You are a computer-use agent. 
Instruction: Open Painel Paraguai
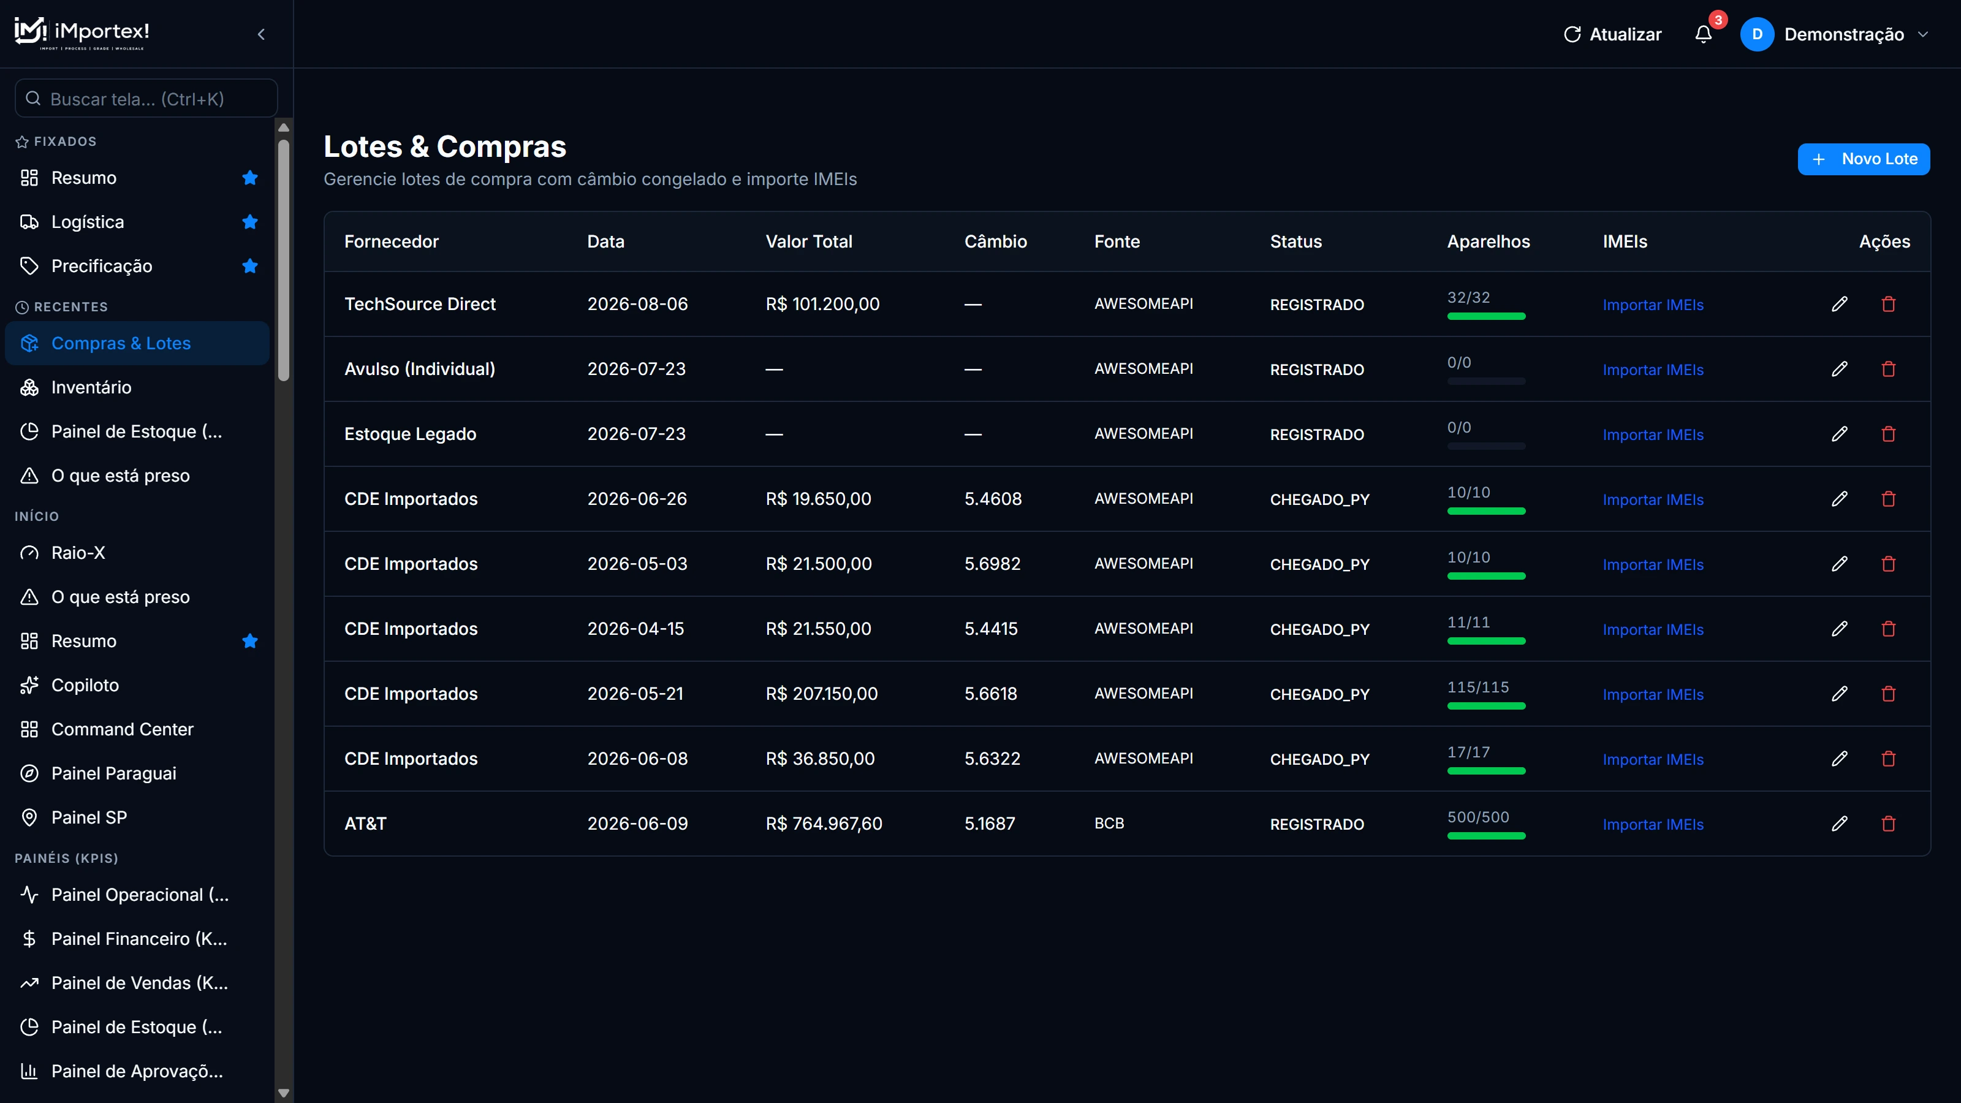(137, 773)
